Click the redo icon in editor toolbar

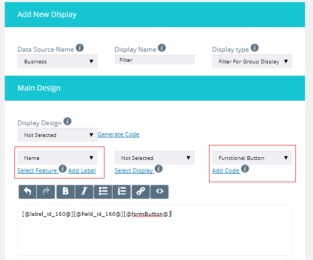pos(46,192)
